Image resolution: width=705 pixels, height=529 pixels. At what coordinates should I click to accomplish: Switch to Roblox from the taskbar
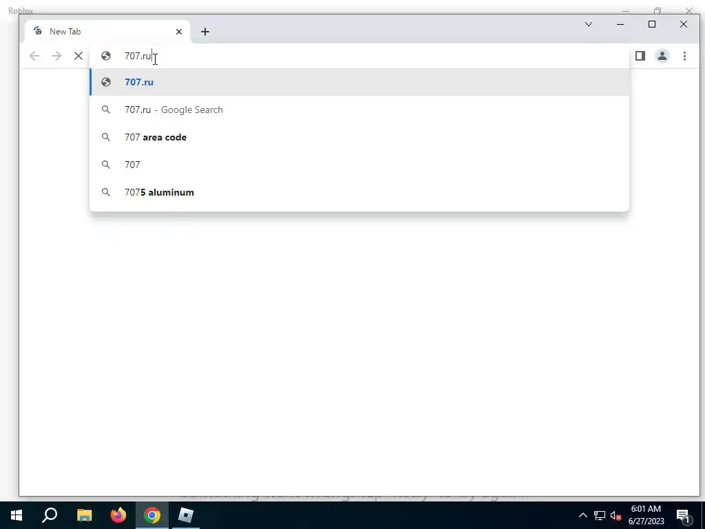pyautogui.click(x=186, y=515)
